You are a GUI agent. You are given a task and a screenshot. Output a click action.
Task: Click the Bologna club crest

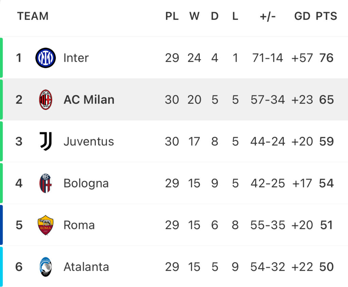click(x=46, y=183)
